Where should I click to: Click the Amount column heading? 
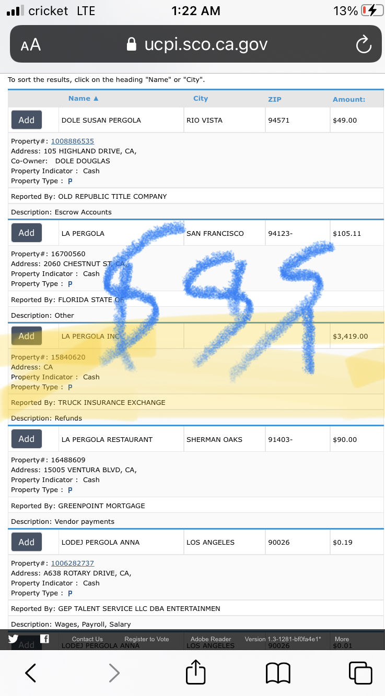point(349,99)
